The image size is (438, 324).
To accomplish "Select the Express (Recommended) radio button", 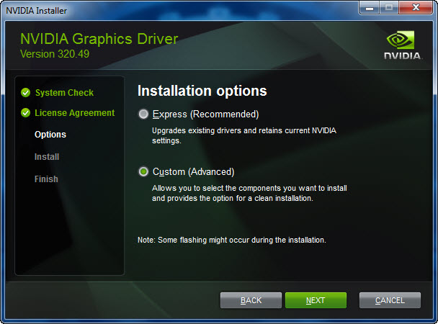I will coord(143,114).
